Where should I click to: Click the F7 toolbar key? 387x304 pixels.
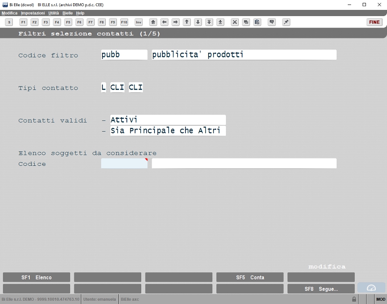tap(90, 22)
